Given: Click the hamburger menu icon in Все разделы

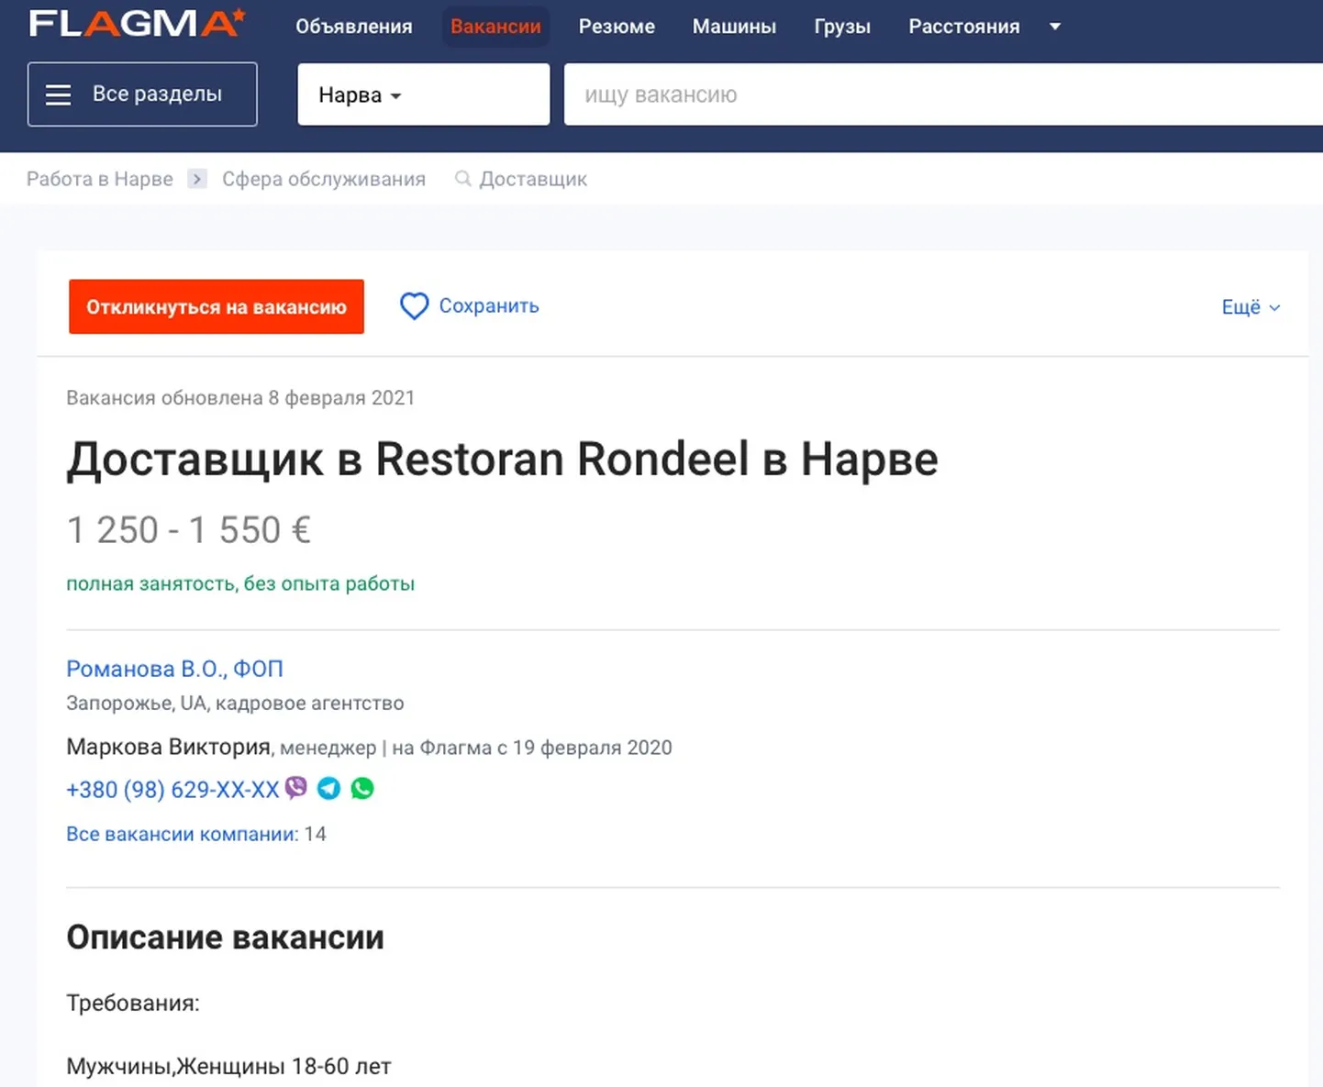Looking at the screenshot, I should click(59, 94).
